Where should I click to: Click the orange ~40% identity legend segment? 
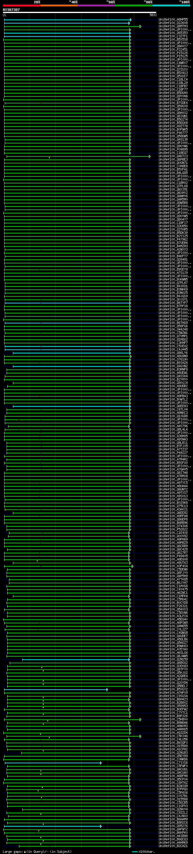pos(59,5)
